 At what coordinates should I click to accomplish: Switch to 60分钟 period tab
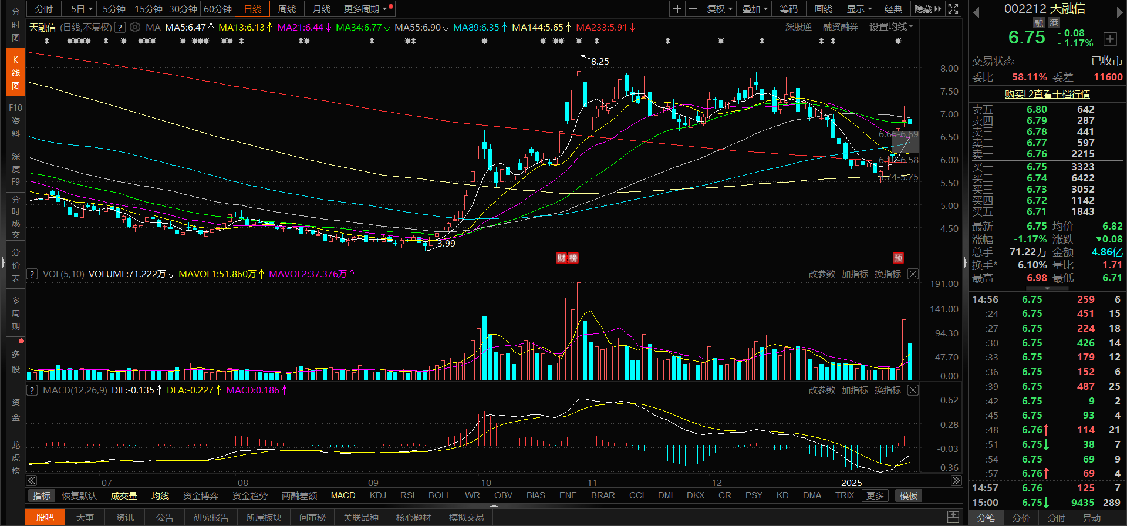point(218,9)
